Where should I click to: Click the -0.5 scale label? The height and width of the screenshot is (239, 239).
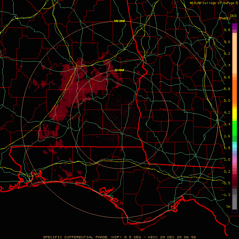pos(226,183)
